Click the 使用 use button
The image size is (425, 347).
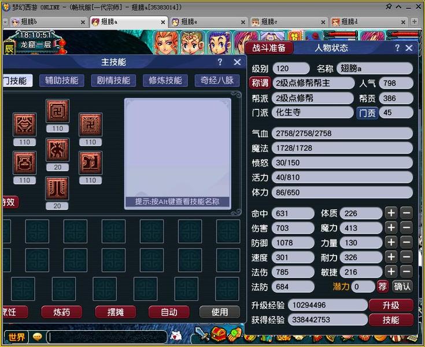coord(220,312)
